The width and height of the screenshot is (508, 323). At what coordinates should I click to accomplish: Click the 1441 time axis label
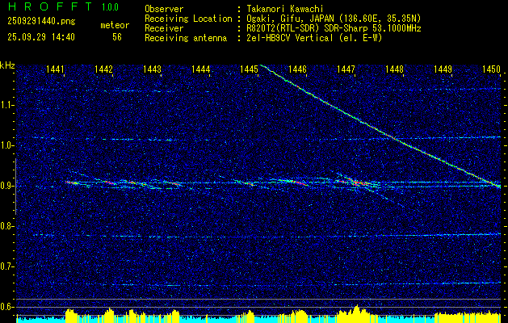pyautogui.click(x=56, y=69)
